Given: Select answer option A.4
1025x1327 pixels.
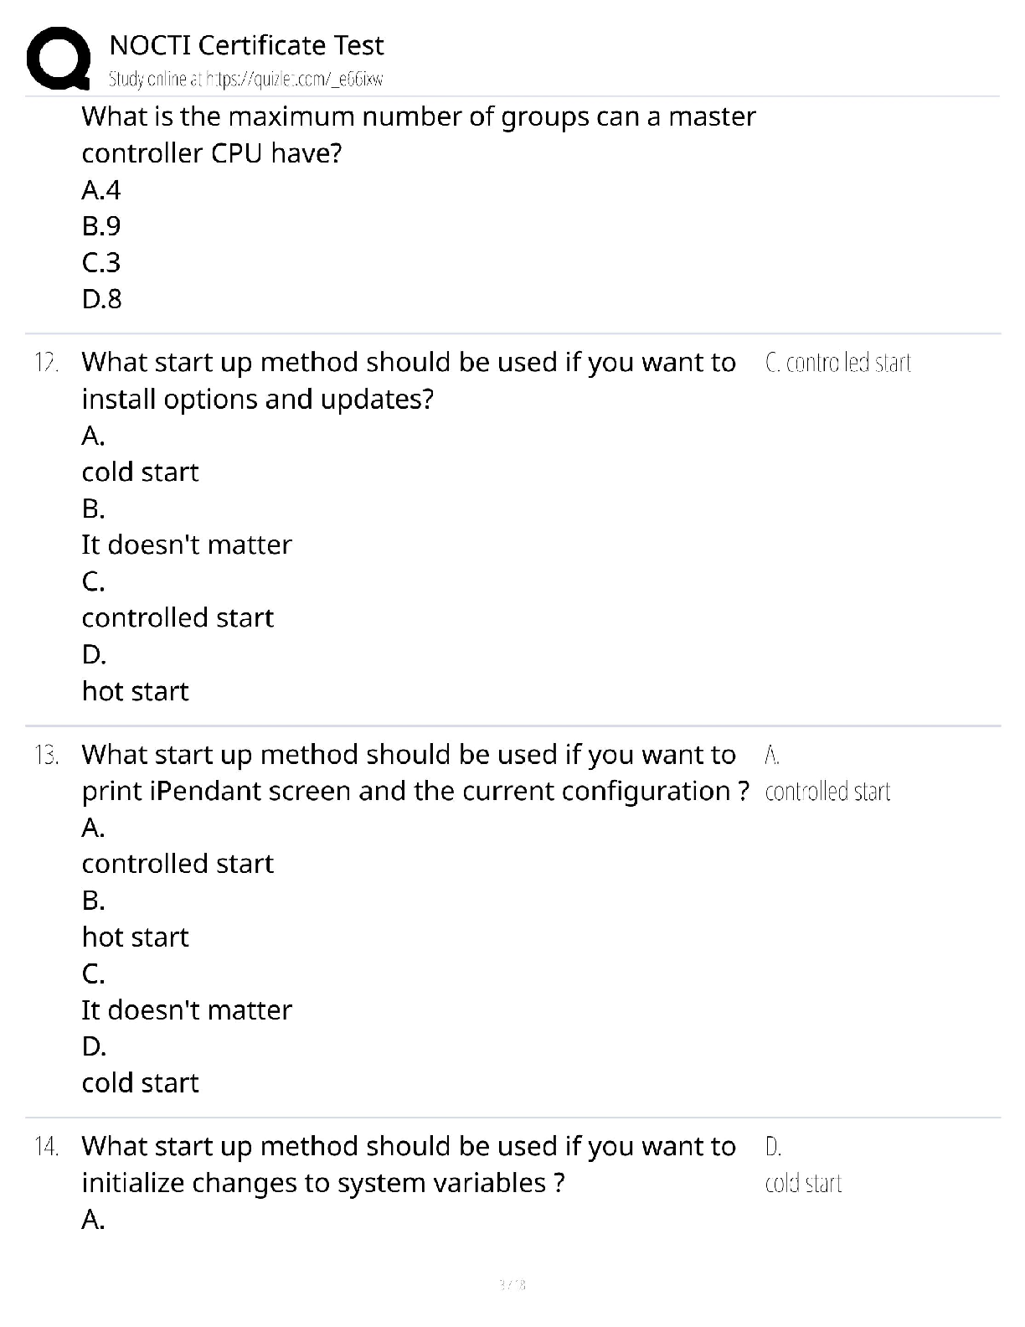Looking at the screenshot, I should pos(101,190).
